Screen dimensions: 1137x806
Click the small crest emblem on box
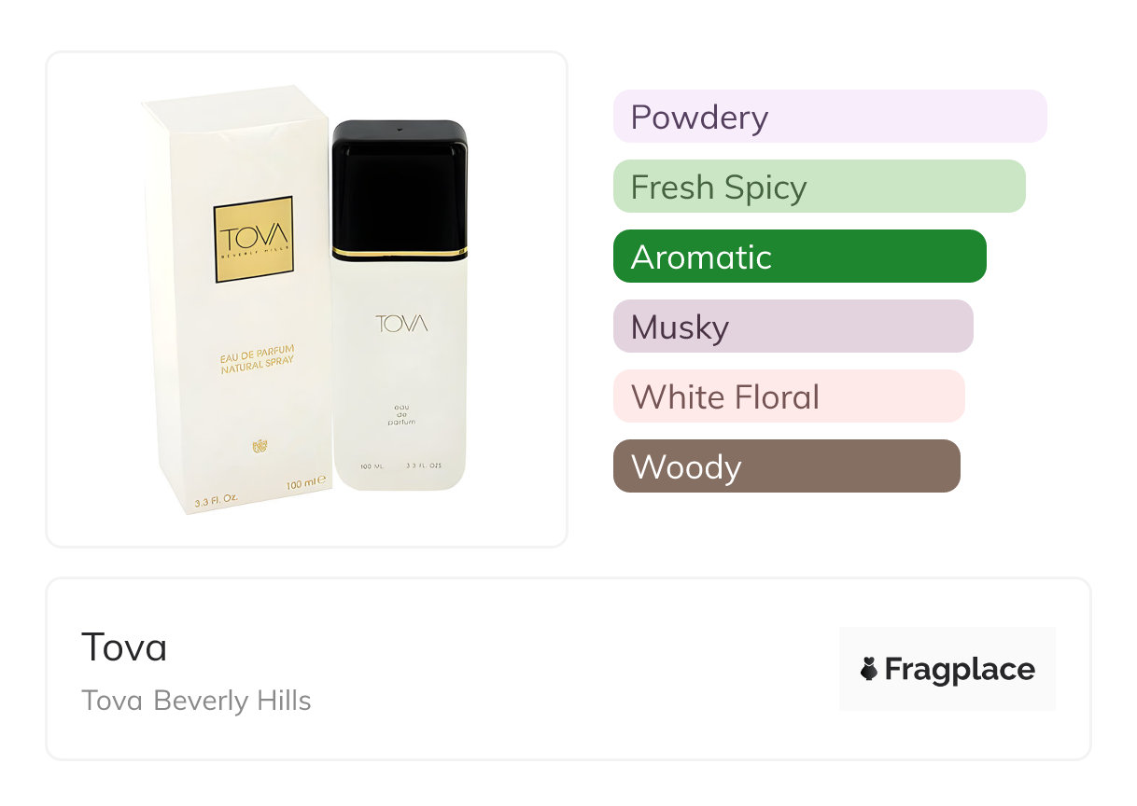pyautogui.click(x=260, y=447)
